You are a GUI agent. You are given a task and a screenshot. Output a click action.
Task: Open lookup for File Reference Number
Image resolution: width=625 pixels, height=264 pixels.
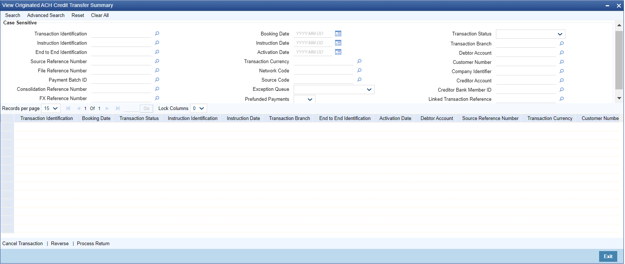pos(157,71)
